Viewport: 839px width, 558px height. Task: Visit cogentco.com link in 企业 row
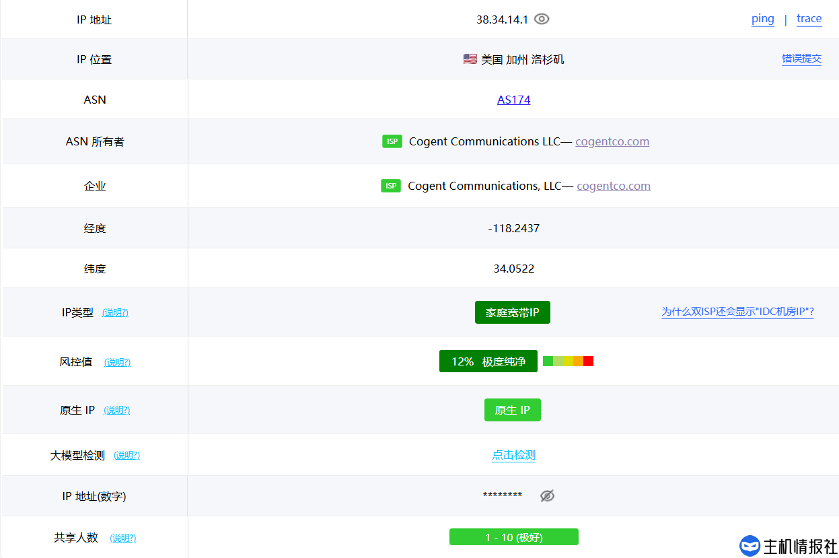614,186
